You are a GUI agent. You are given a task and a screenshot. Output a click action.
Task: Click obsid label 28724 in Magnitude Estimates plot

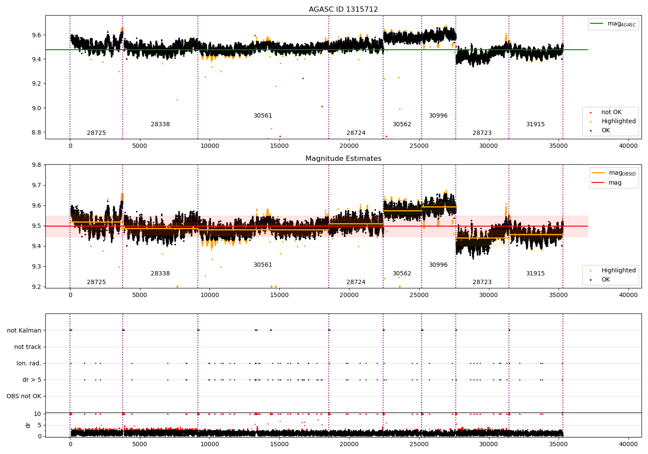pyautogui.click(x=356, y=282)
